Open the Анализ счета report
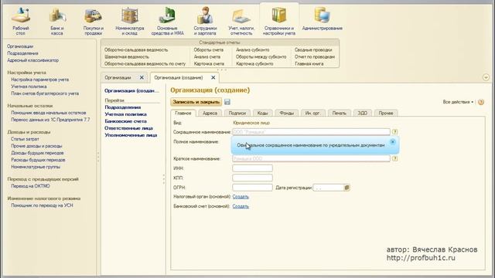The height and width of the screenshot is (278, 495). [x=207, y=56]
